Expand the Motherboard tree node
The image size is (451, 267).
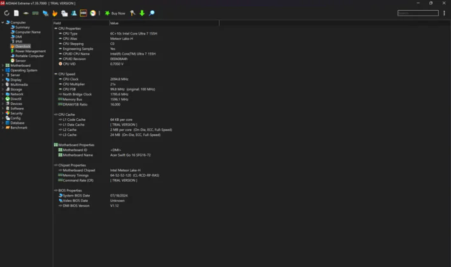click(3, 65)
